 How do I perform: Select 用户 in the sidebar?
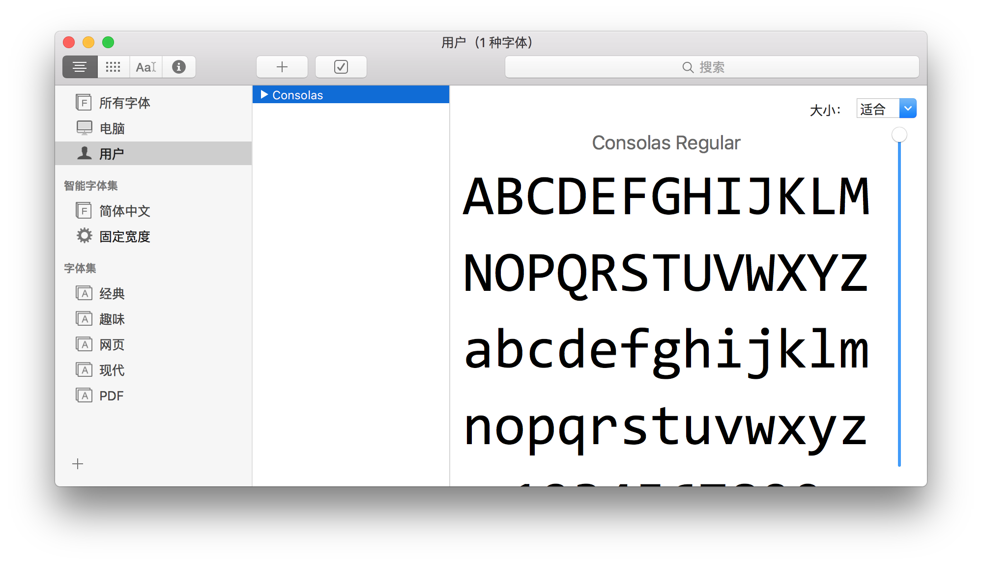[x=153, y=154]
